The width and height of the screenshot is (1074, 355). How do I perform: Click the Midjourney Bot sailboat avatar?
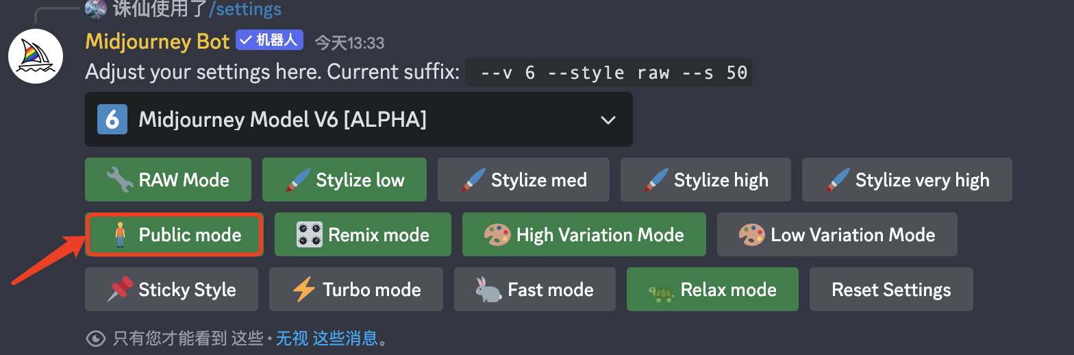pyautogui.click(x=36, y=56)
